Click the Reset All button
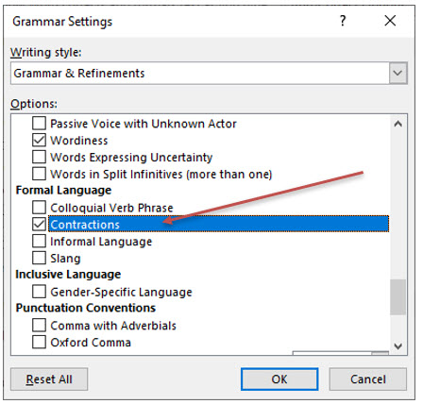Image resolution: width=423 pixels, height=404 pixels. tap(49, 379)
